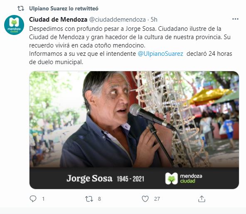This screenshot has height=214, width=246.
Task: Click the 5h timestamp of the tweet
Action: click(x=154, y=20)
